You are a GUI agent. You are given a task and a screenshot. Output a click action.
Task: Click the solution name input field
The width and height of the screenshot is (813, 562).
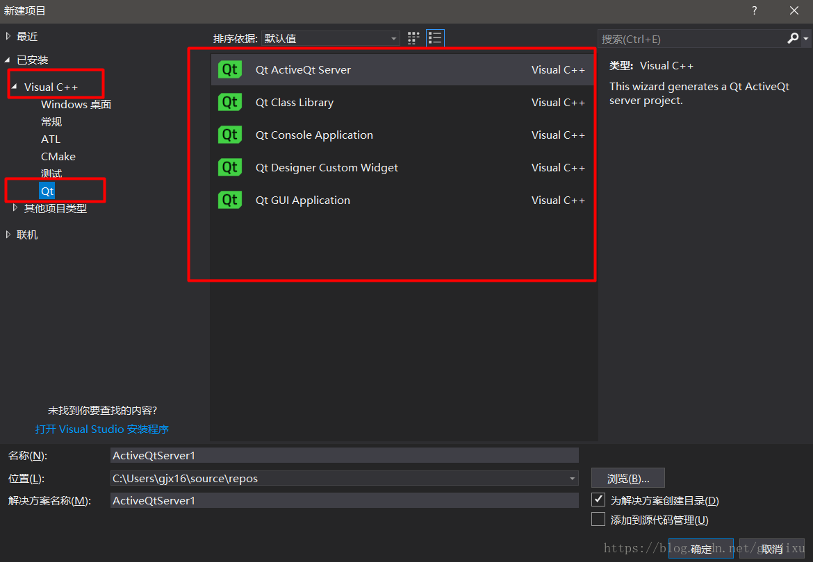coord(344,500)
